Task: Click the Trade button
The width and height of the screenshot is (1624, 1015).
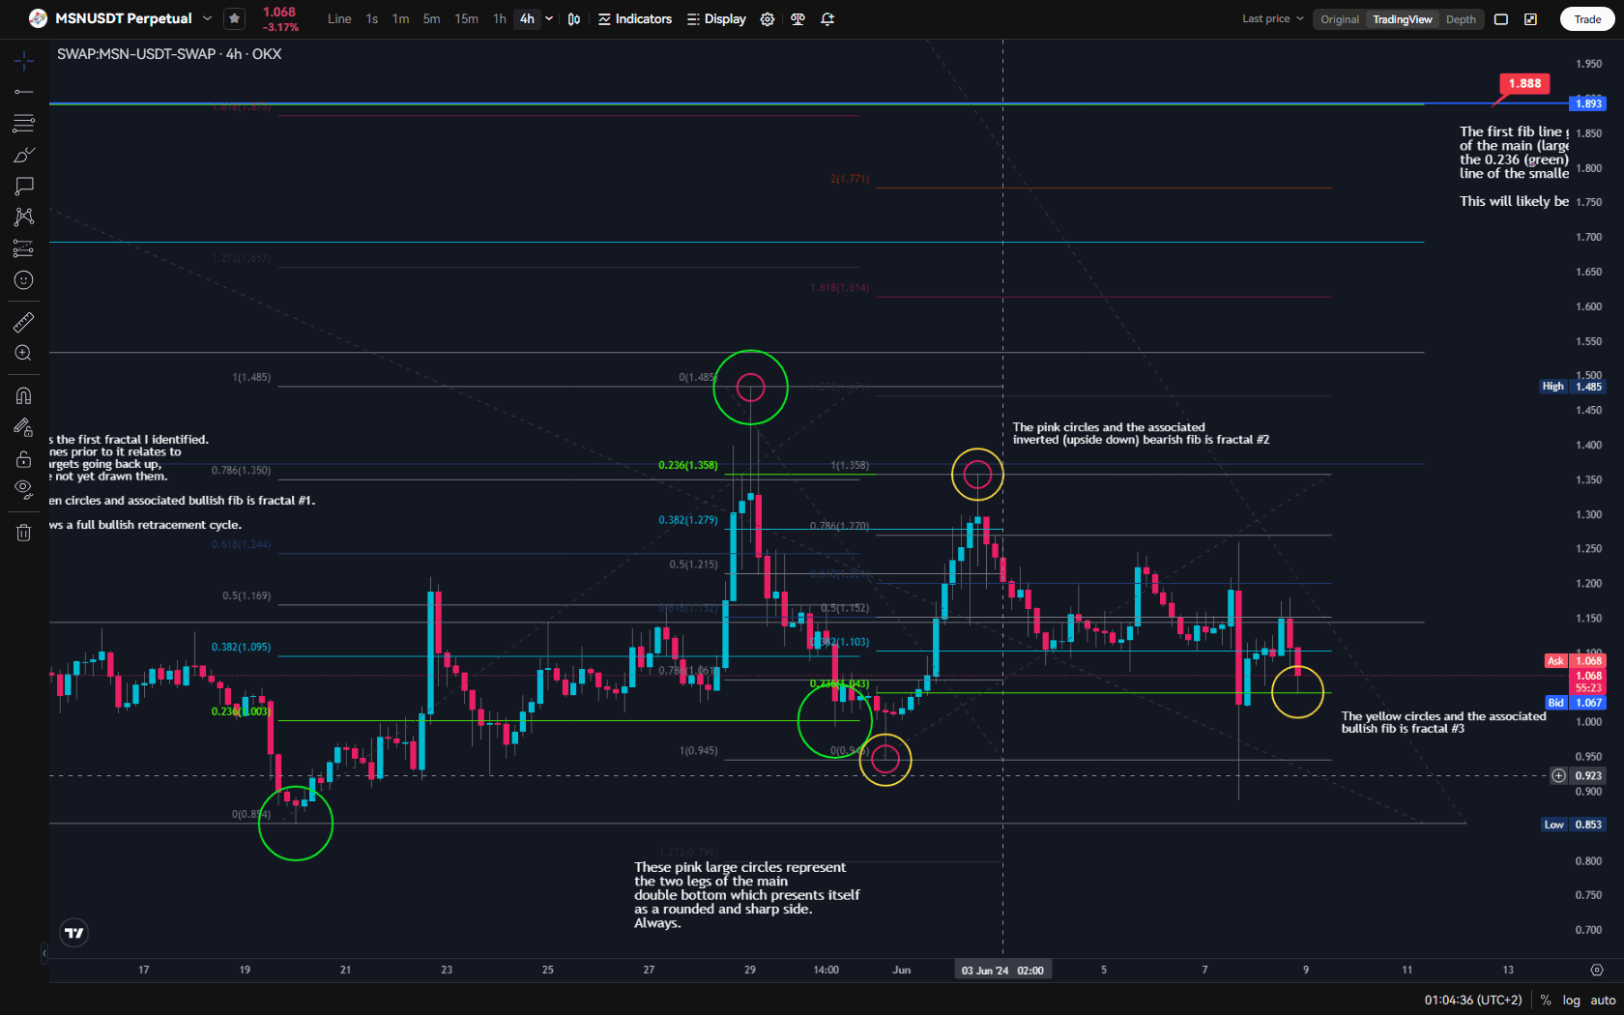Action: click(x=1587, y=19)
